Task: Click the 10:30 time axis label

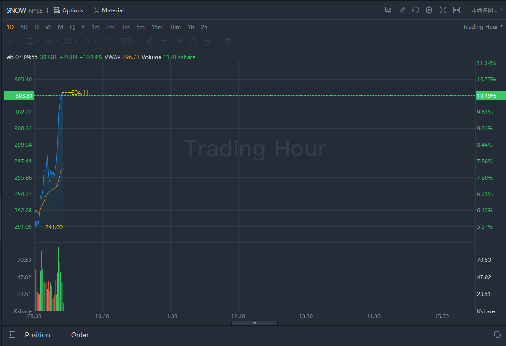Action: 102,316
